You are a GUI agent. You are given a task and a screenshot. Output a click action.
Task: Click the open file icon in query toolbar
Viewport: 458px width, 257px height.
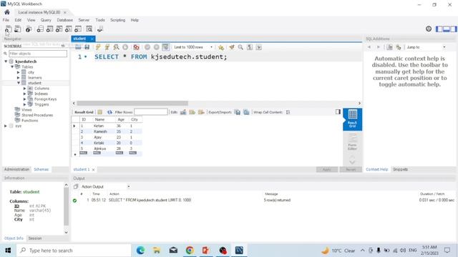pos(78,47)
